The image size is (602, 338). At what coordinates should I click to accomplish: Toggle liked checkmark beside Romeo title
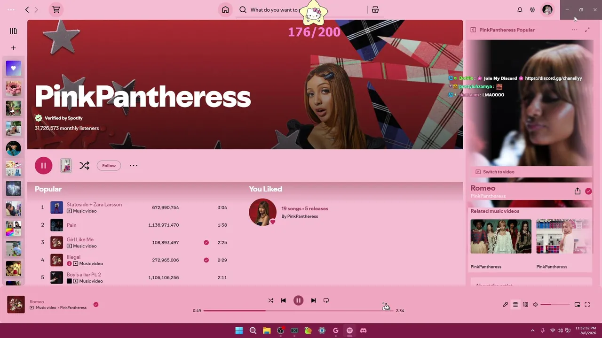588,191
